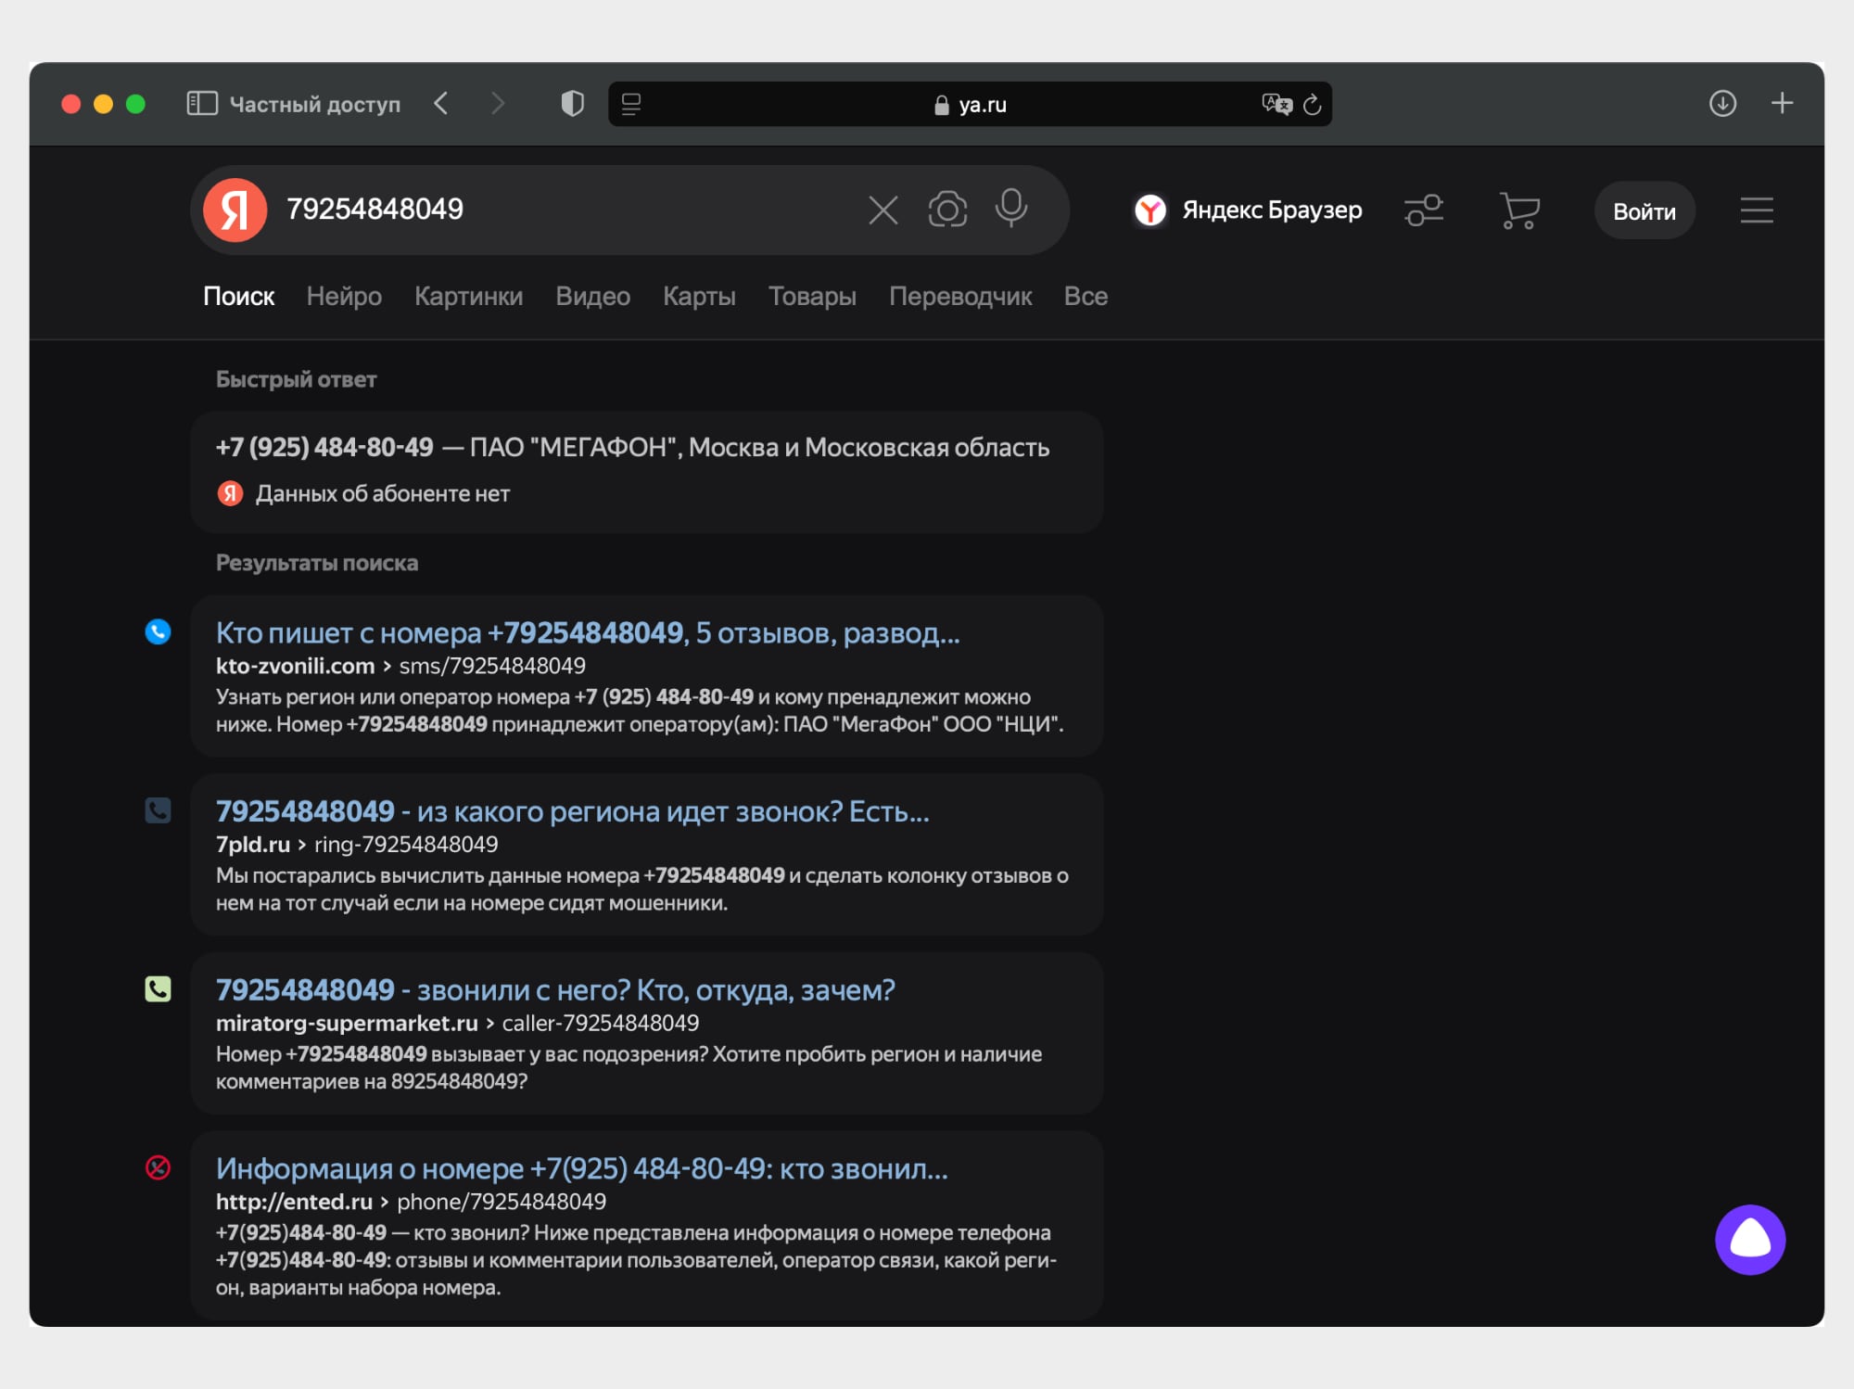Expand the Все services tab
1854x1389 pixels.
tap(1086, 297)
